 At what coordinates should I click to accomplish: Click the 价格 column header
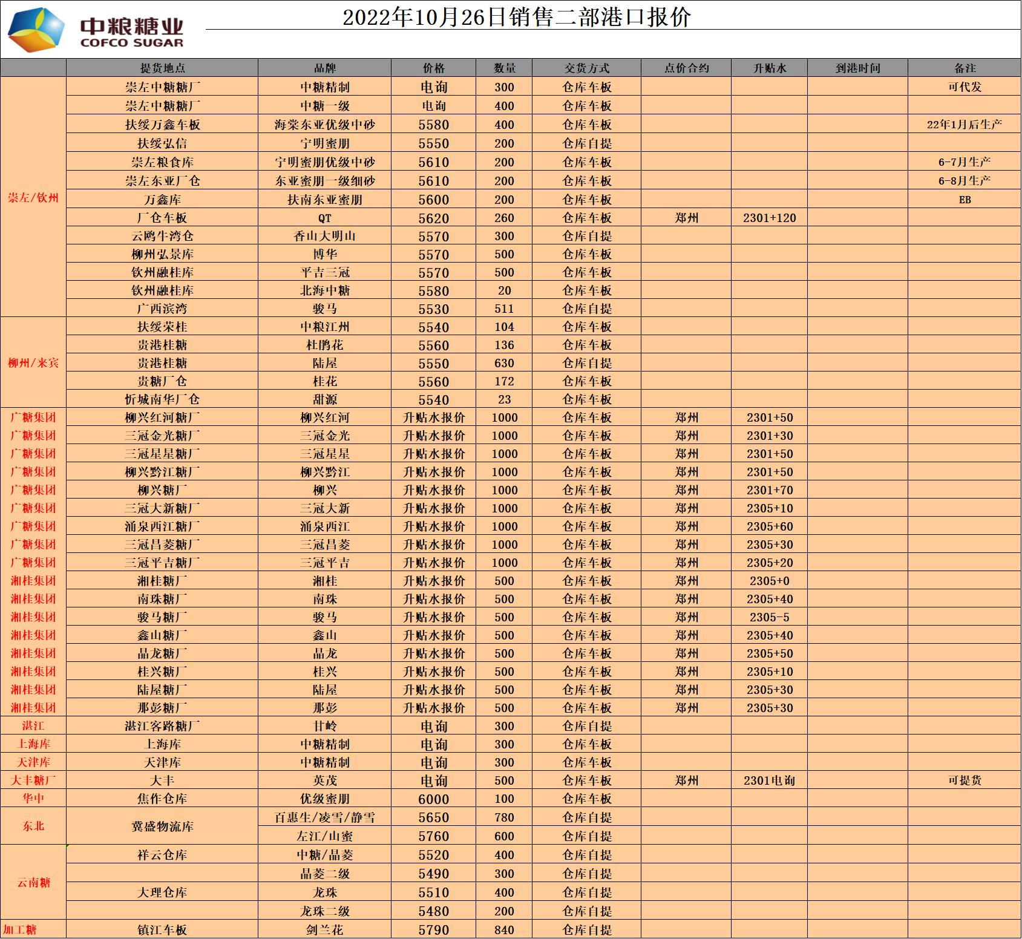434,68
